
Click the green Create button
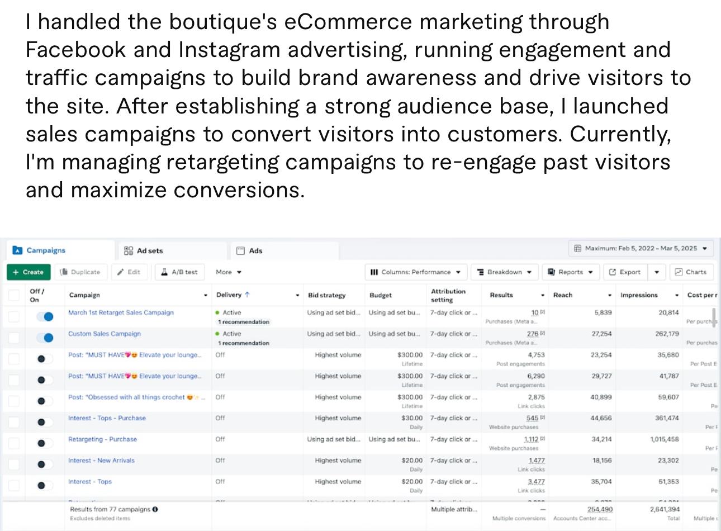pos(29,272)
